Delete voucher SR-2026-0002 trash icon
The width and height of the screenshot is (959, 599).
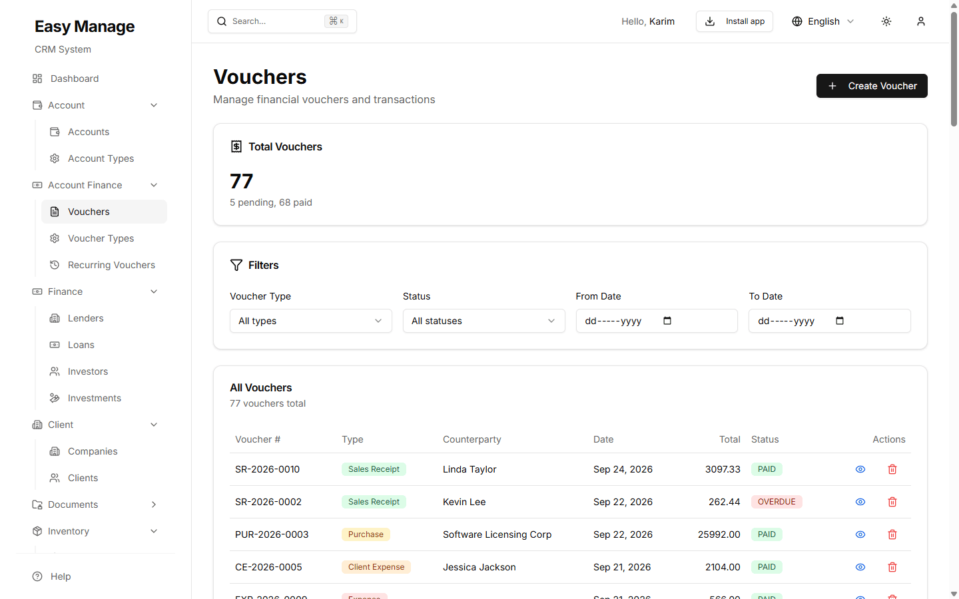[x=892, y=502]
